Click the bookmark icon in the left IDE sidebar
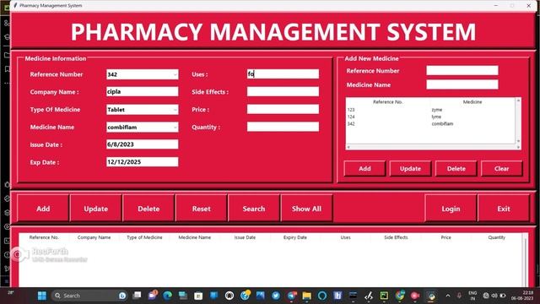 [7, 69]
